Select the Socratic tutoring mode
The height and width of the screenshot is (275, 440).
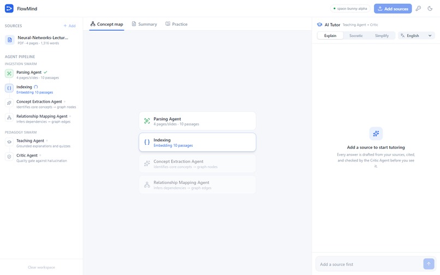tap(356, 35)
